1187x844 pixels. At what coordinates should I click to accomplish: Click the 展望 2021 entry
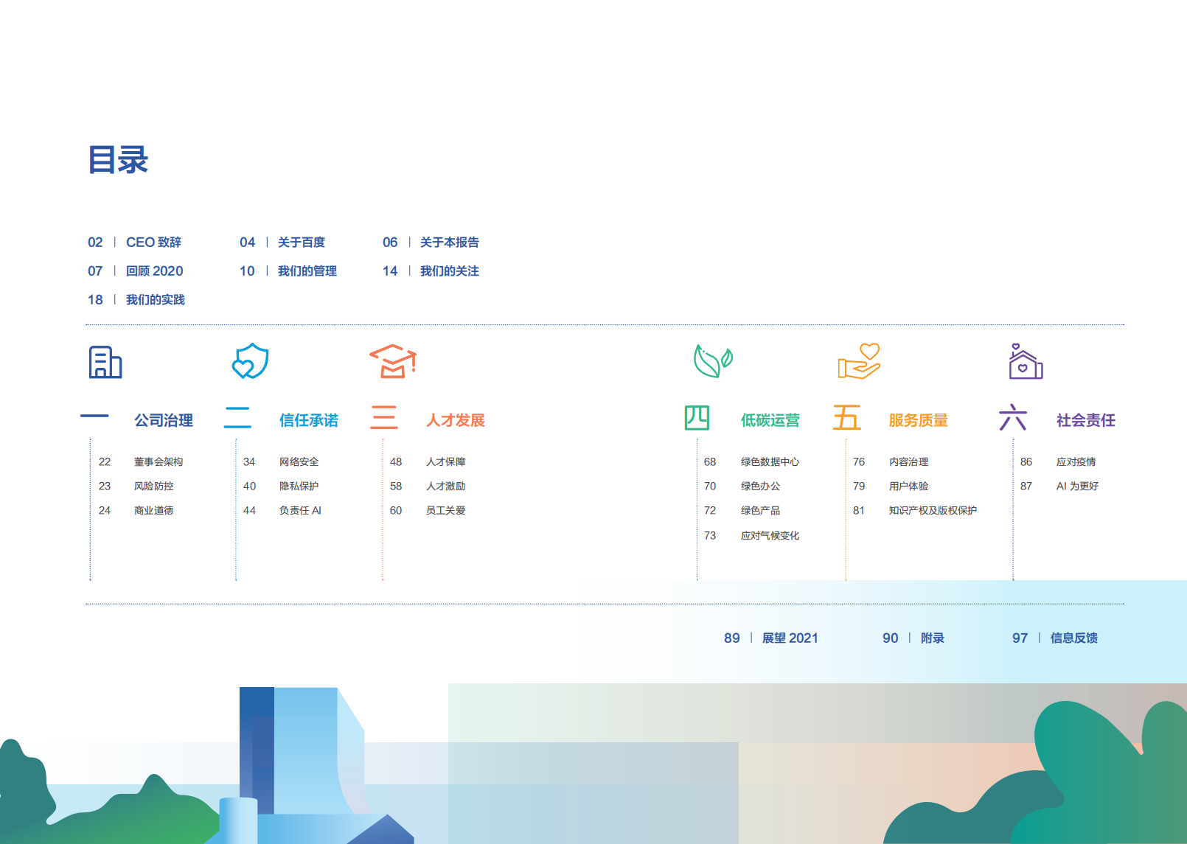792,638
